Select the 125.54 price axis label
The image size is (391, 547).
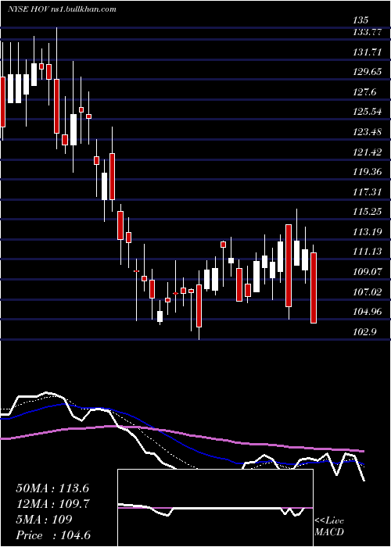[x=367, y=112]
